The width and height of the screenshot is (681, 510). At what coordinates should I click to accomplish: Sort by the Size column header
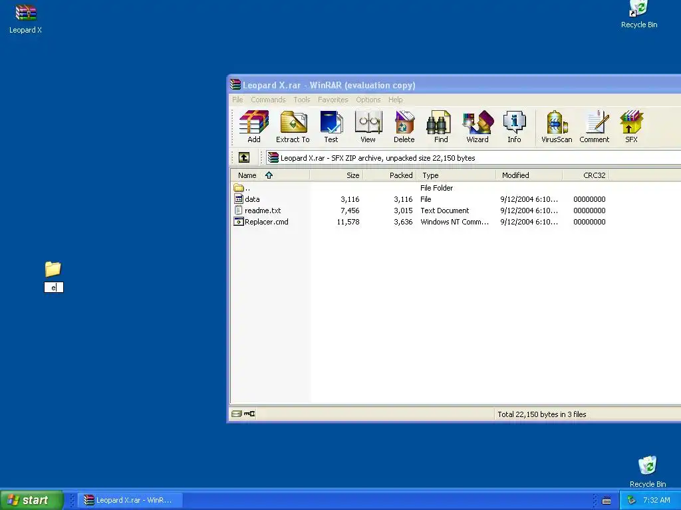pos(337,175)
